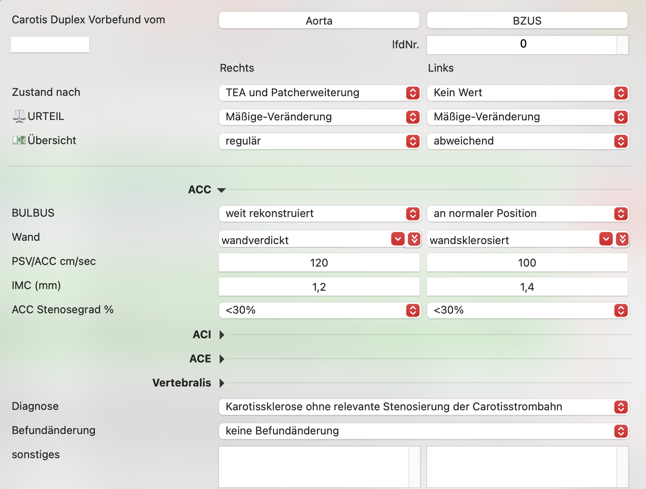The height and width of the screenshot is (489, 646).
Task: Open 'TEA und Patcherweiterung' dropdown
Action: coord(320,93)
